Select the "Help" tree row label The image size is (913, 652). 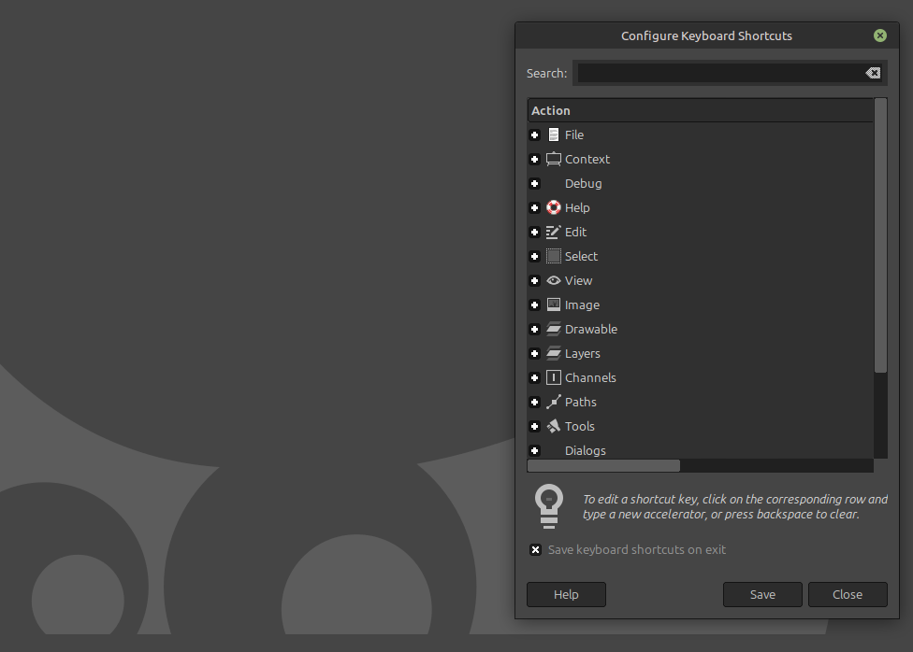[577, 207]
